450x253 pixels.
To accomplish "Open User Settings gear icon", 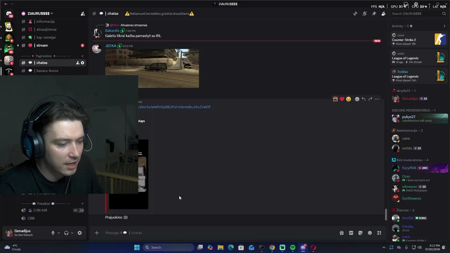I will pos(80,233).
